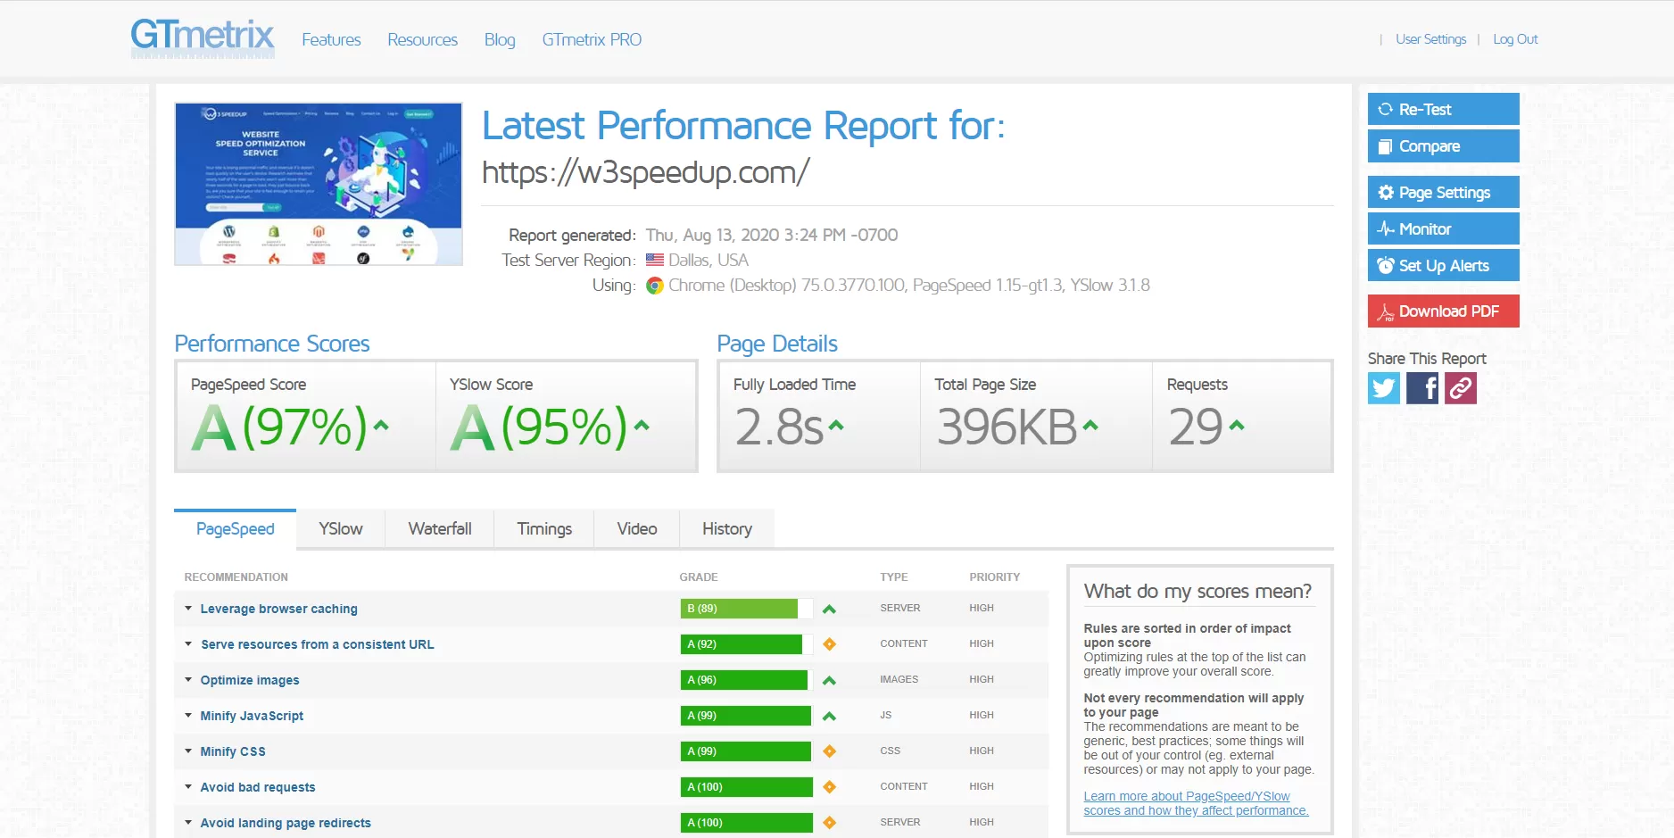This screenshot has width=1674, height=838.
Task: Click Download PDF button
Action: 1443,311
